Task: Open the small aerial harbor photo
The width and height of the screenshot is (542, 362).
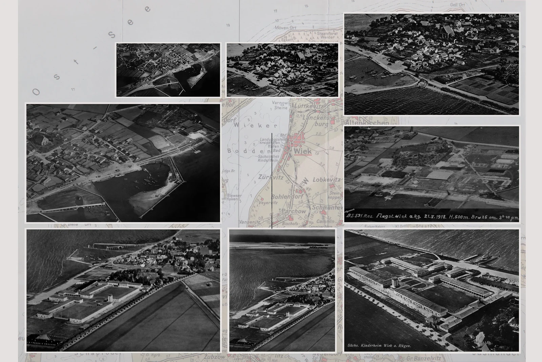Action: [168, 70]
